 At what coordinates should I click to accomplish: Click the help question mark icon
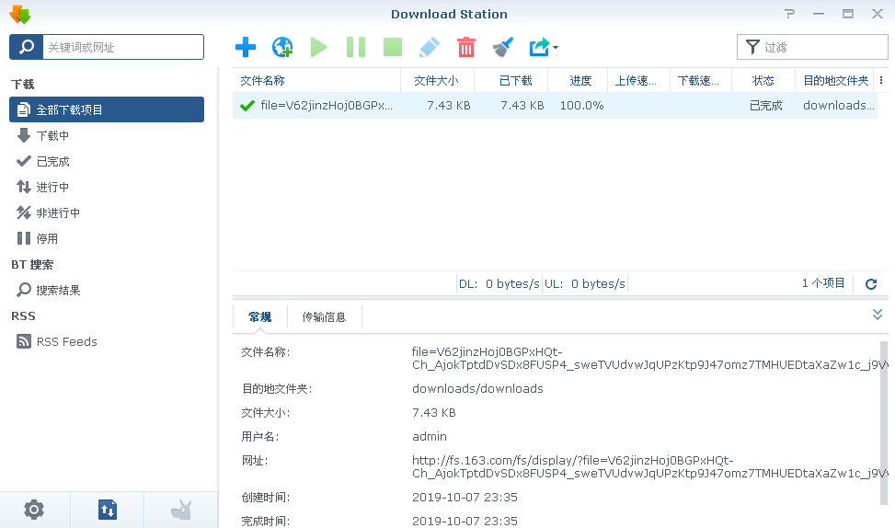coord(789,13)
